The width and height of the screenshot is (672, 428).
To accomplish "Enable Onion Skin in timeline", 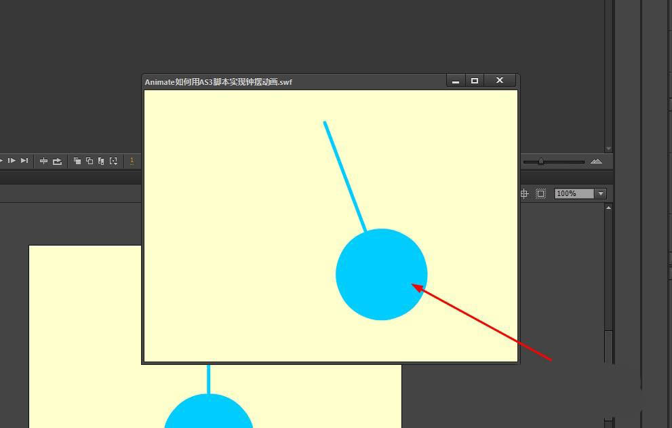I will coord(77,161).
